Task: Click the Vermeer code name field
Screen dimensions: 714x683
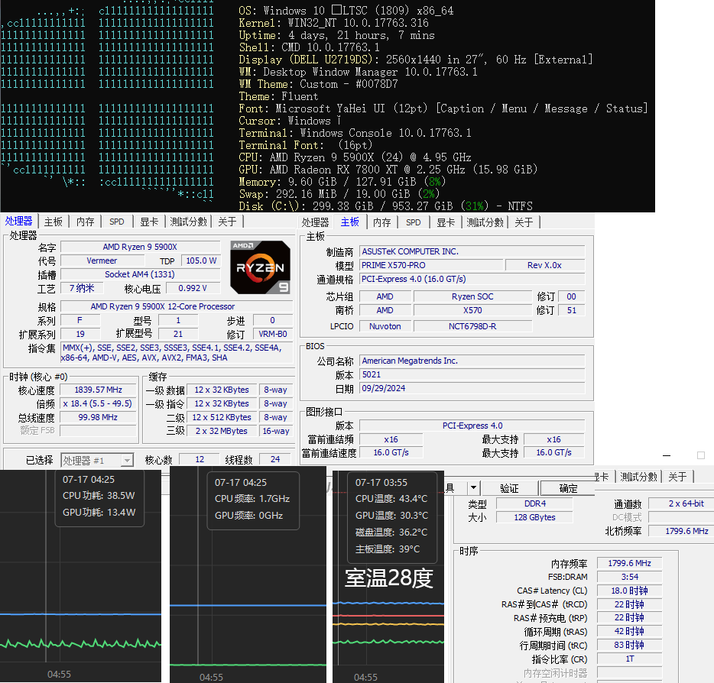Action: 102,261
